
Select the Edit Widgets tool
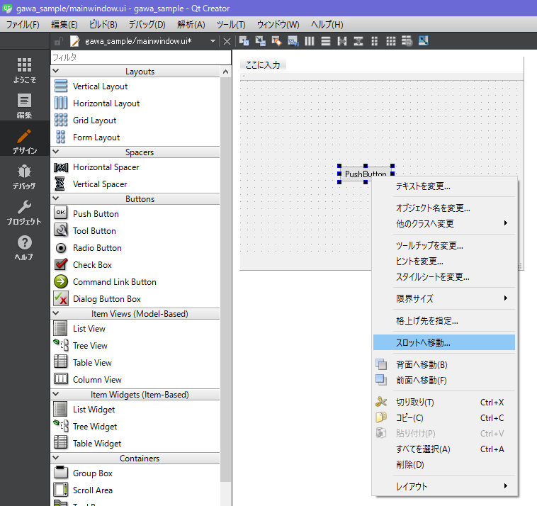(x=244, y=41)
